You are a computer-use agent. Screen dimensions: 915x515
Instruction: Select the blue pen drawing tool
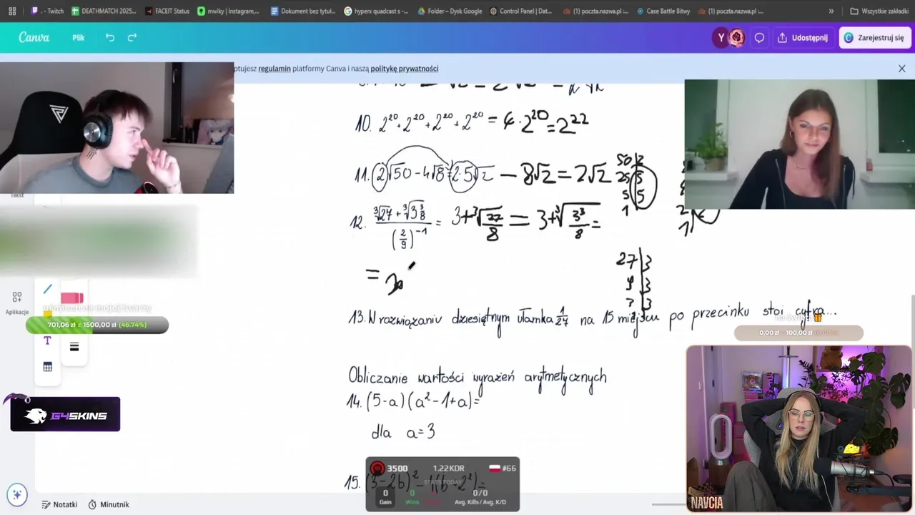click(47, 289)
